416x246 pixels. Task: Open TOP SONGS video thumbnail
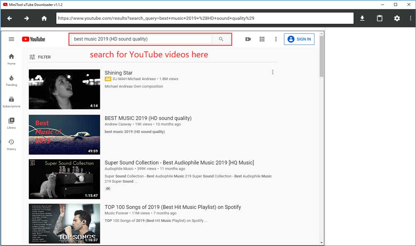coord(64,224)
